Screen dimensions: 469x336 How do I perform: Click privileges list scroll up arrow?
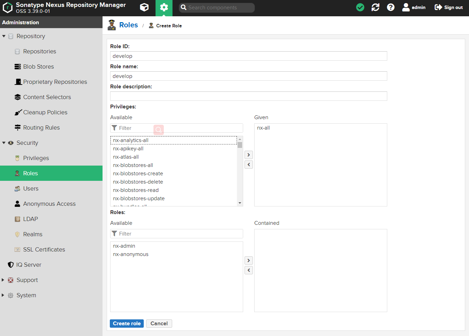[x=240, y=139]
